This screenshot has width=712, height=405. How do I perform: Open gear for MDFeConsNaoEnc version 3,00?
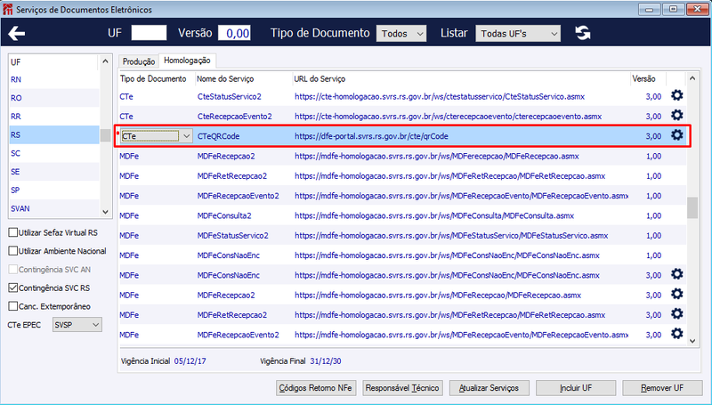(x=676, y=274)
